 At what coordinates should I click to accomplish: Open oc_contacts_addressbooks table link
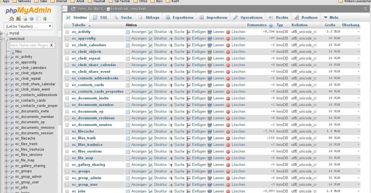[x=95, y=78]
